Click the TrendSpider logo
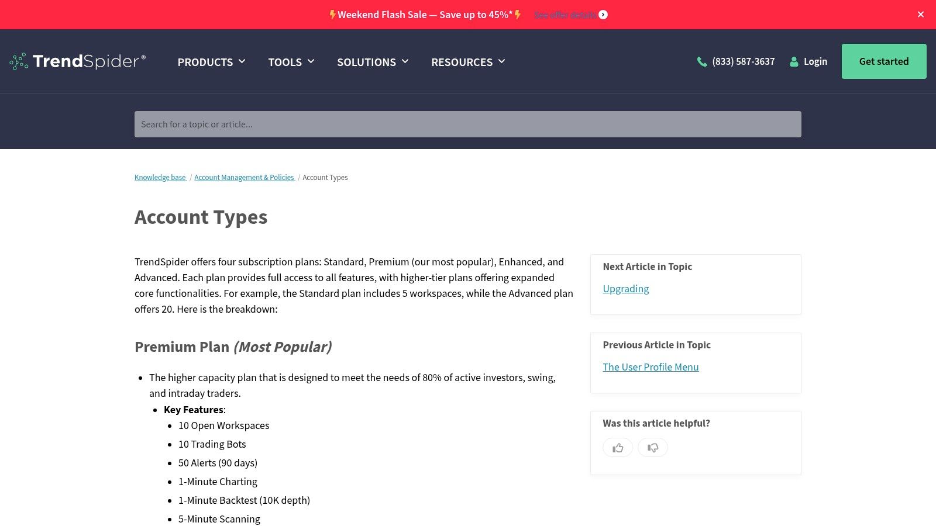The image size is (936, 526). point(78,61)
